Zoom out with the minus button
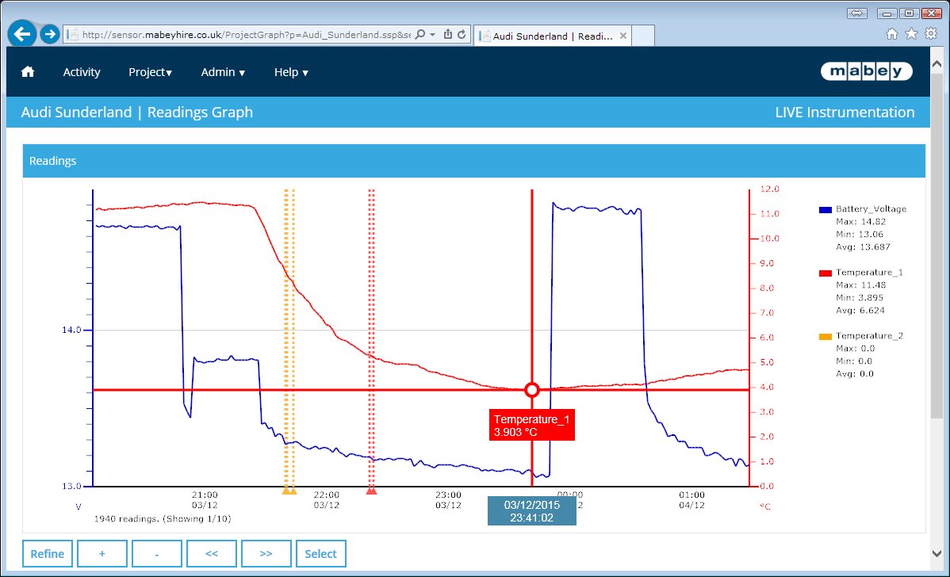Image resolution: width=950 pixels, height=577 pixels. (x=156, y=553)
